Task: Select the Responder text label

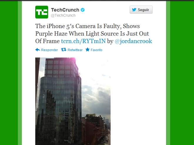Action: click(49, 50)
